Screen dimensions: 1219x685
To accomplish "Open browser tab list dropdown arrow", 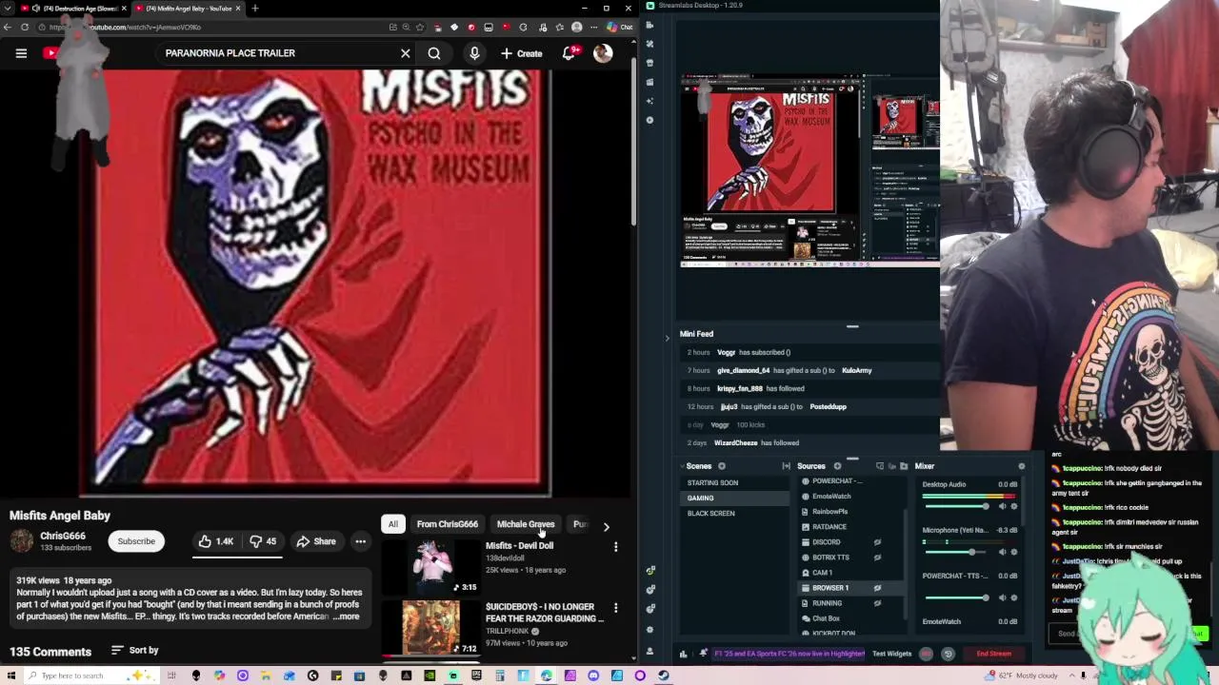I will pyautogui.click(x=8, y=8).
